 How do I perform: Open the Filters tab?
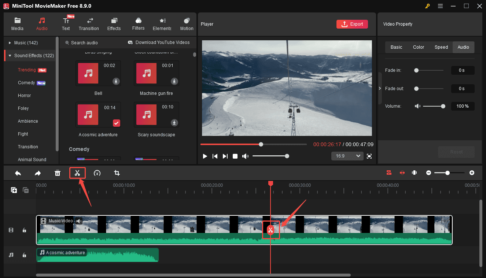[x=139, y=24]
